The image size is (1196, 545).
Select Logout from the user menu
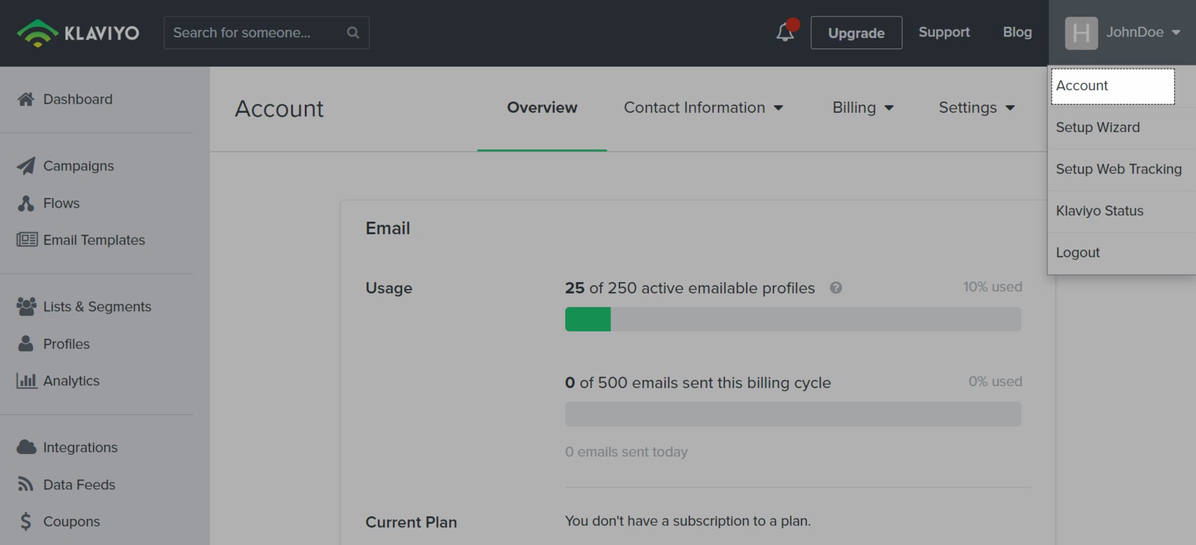coord(1077,252)
